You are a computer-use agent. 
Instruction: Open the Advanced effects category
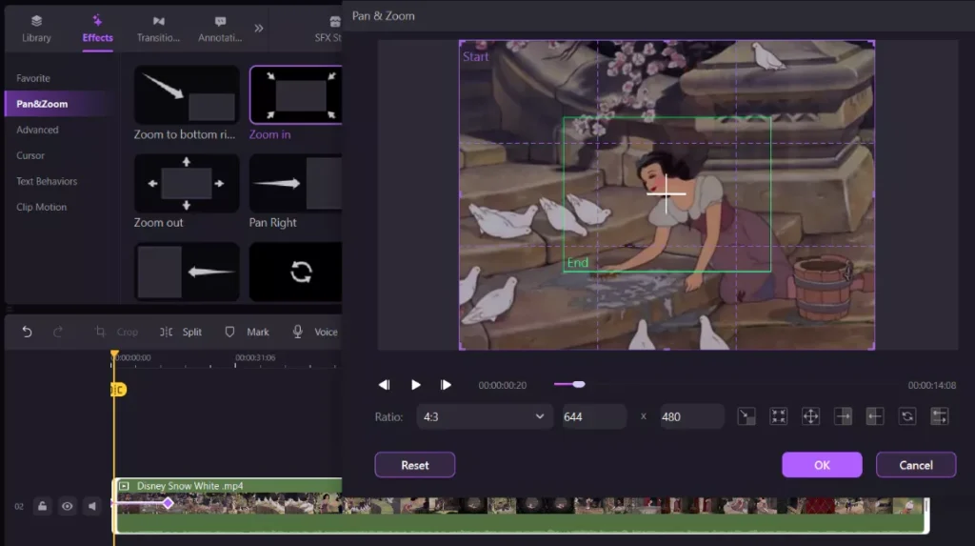pyautogui.click(x=37, y=130)
